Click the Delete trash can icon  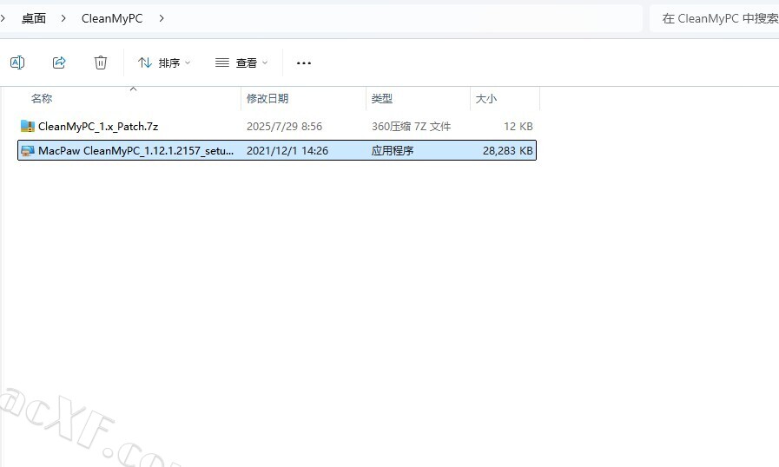(101, 62)
